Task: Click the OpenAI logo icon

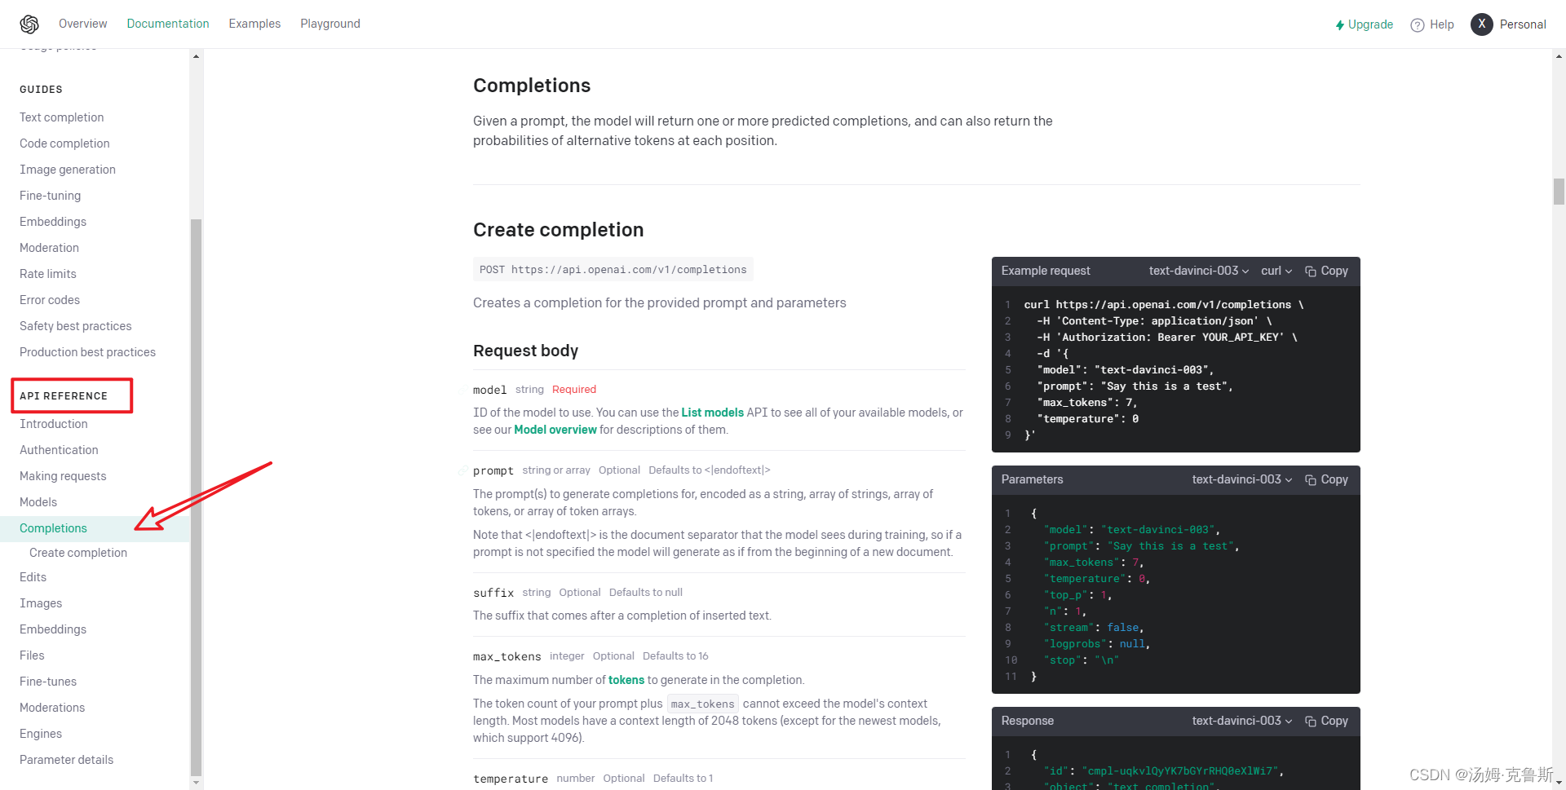Action: pyautogui.click(x=29, y=24)
